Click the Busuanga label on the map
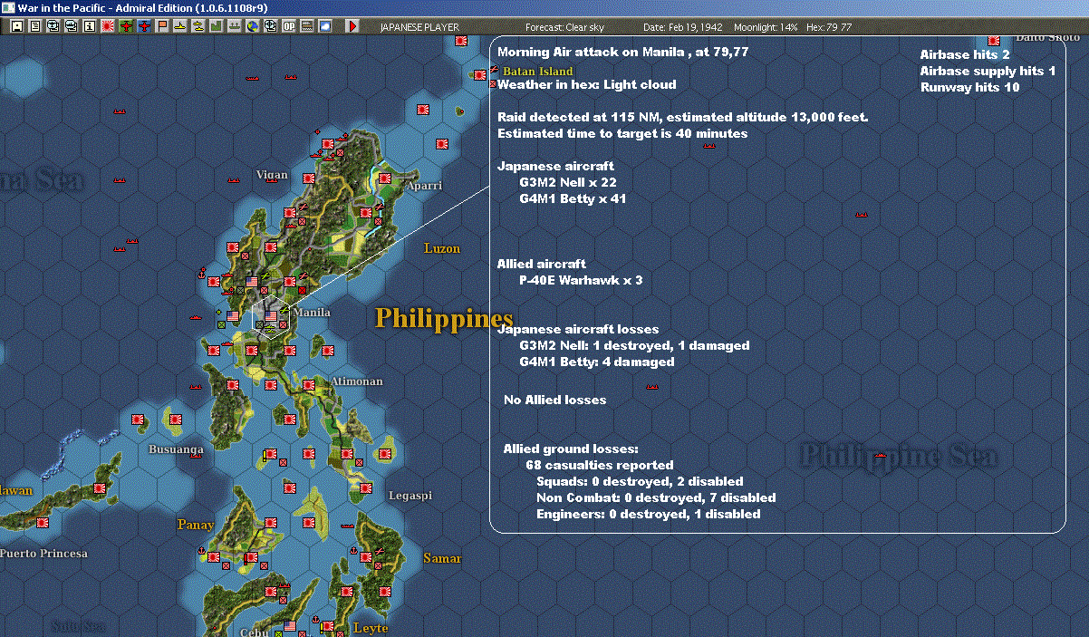This screenshot has width=1089, height=637. 177,449
